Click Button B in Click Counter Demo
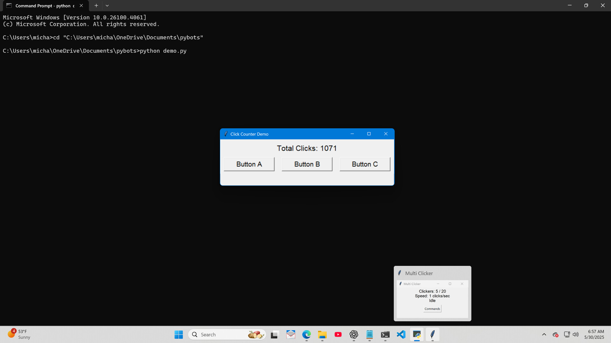Screen dimensions: 611x343 click(x=307, y=164)
